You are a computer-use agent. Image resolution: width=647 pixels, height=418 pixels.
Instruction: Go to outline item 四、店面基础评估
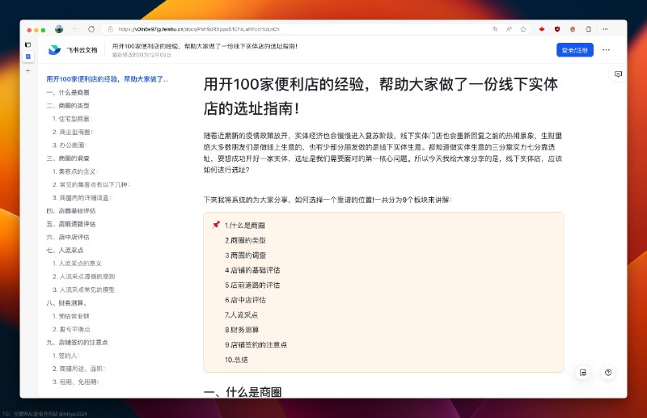coord(71,211)
